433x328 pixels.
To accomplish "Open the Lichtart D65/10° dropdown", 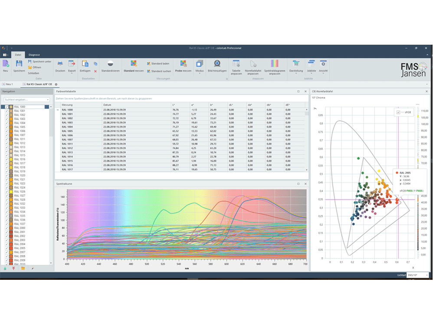I will [419, 275].
